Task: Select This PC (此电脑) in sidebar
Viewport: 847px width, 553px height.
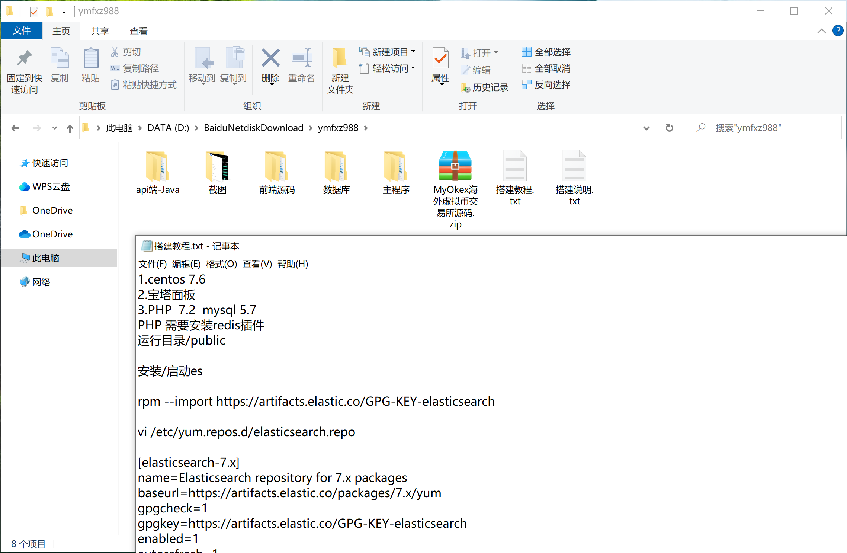Action: point(45,258)
